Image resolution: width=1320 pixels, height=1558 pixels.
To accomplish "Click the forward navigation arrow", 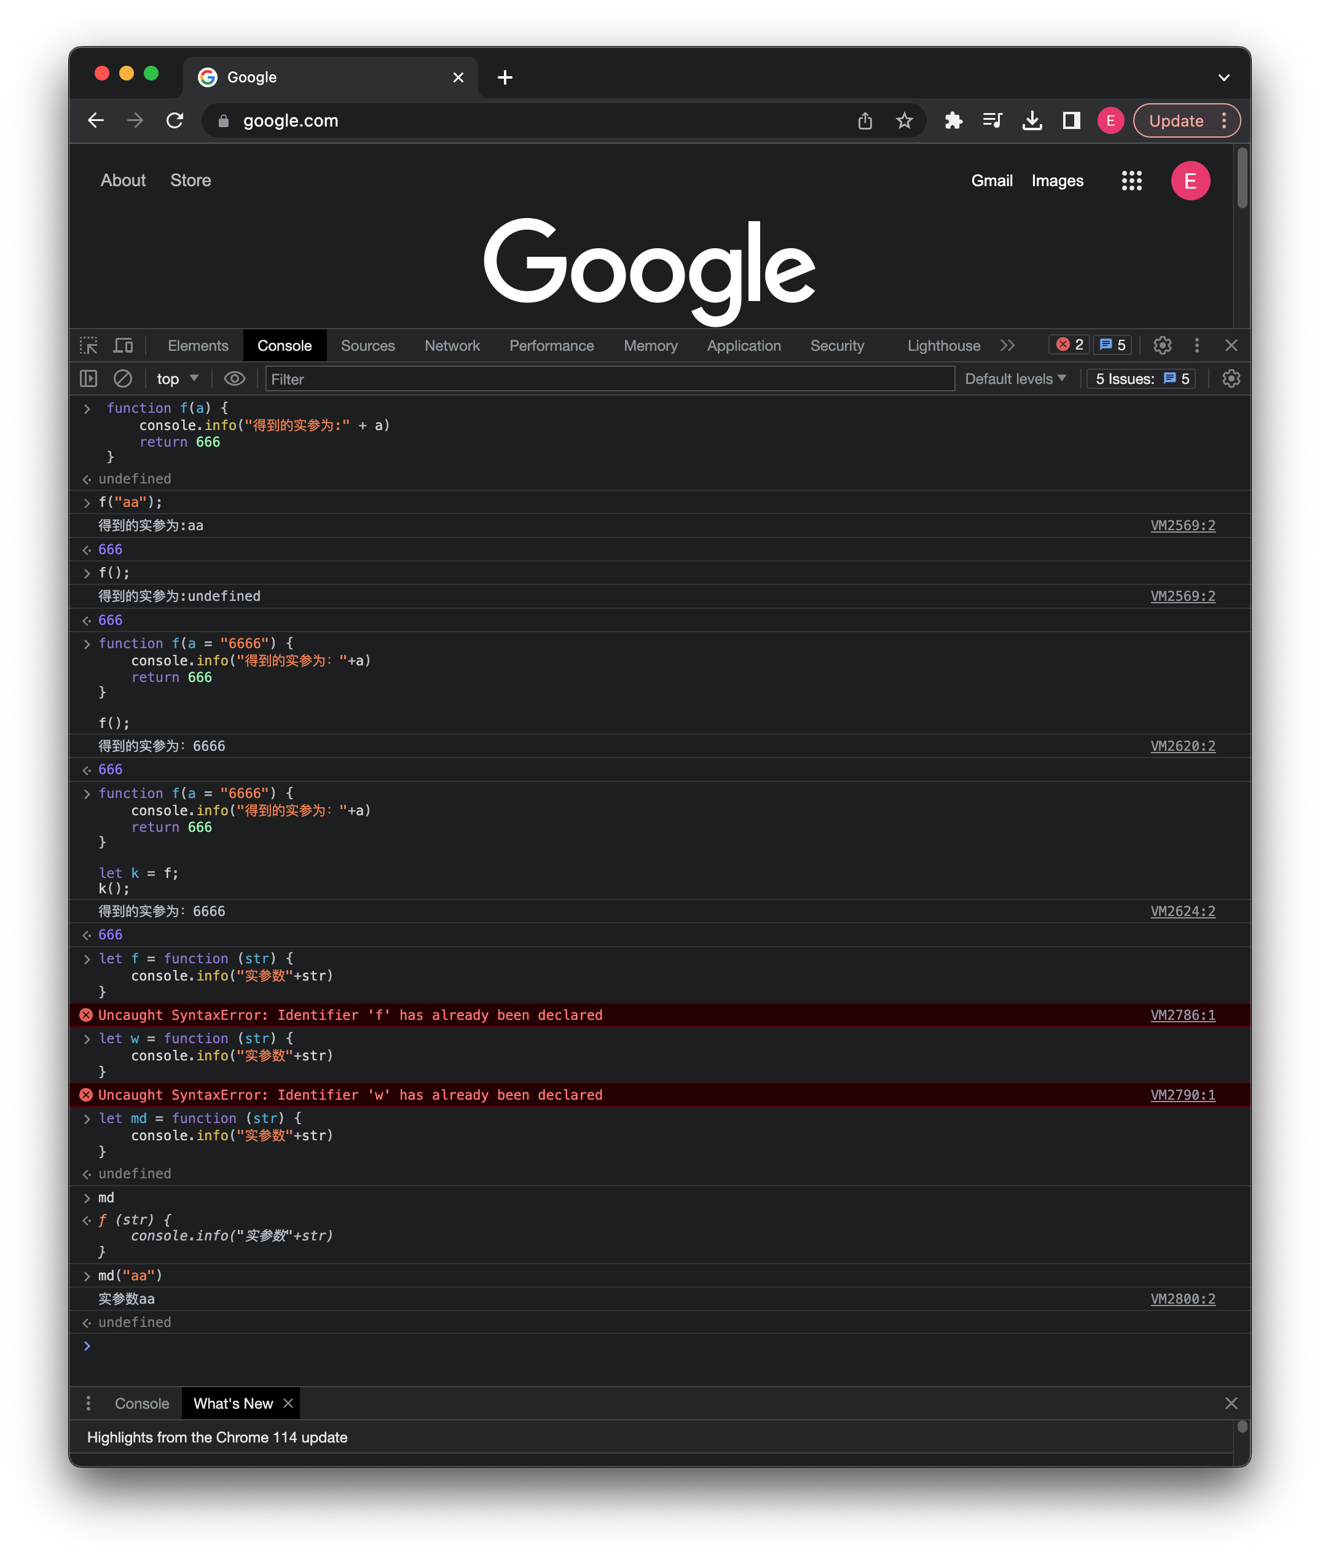I will coord(135,120).
